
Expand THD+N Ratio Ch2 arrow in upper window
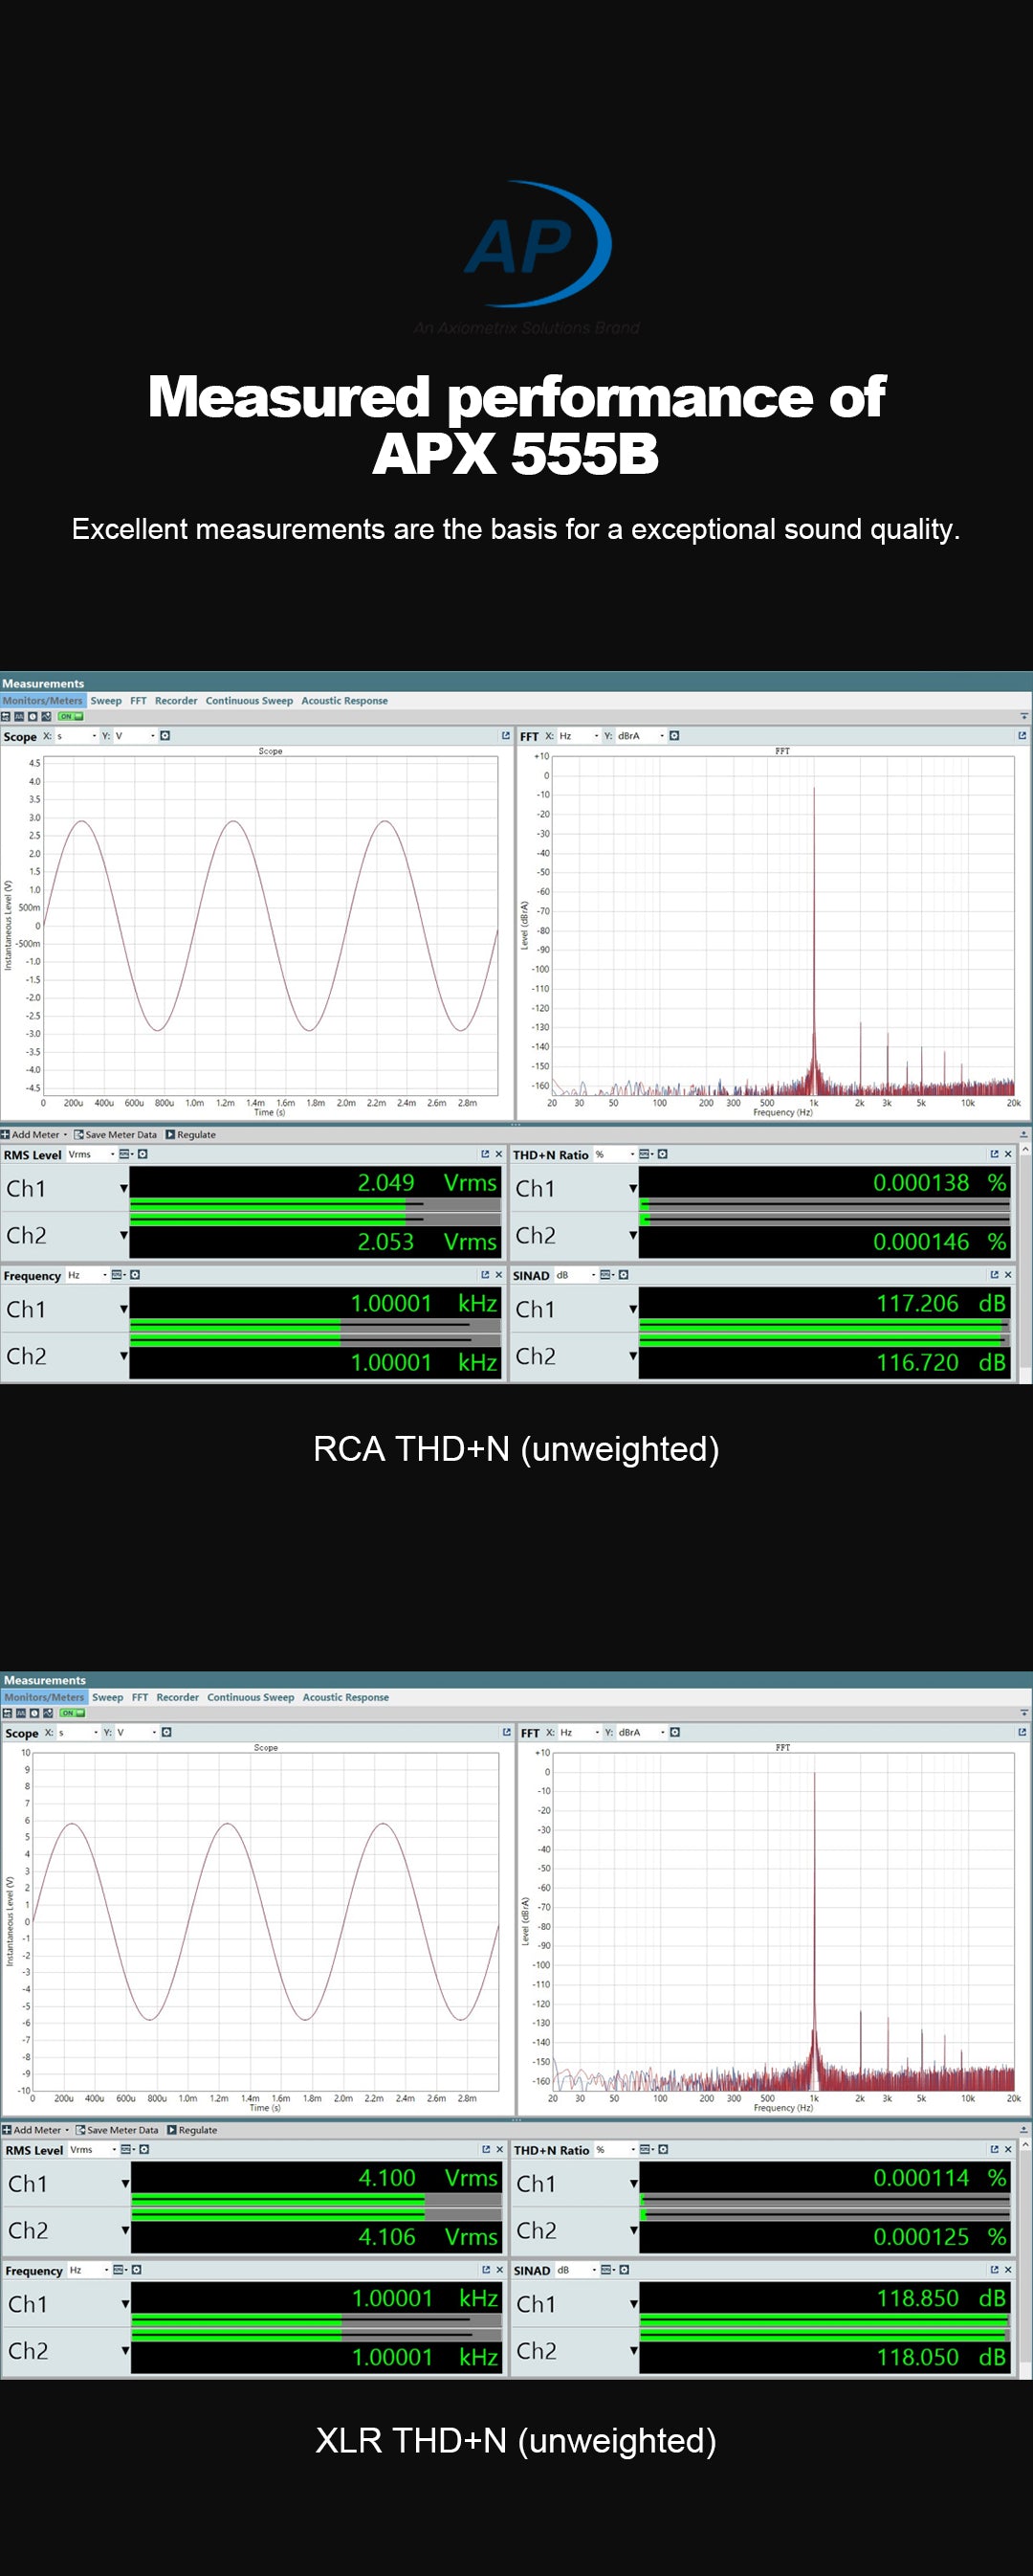click(x=633, y=1236)
